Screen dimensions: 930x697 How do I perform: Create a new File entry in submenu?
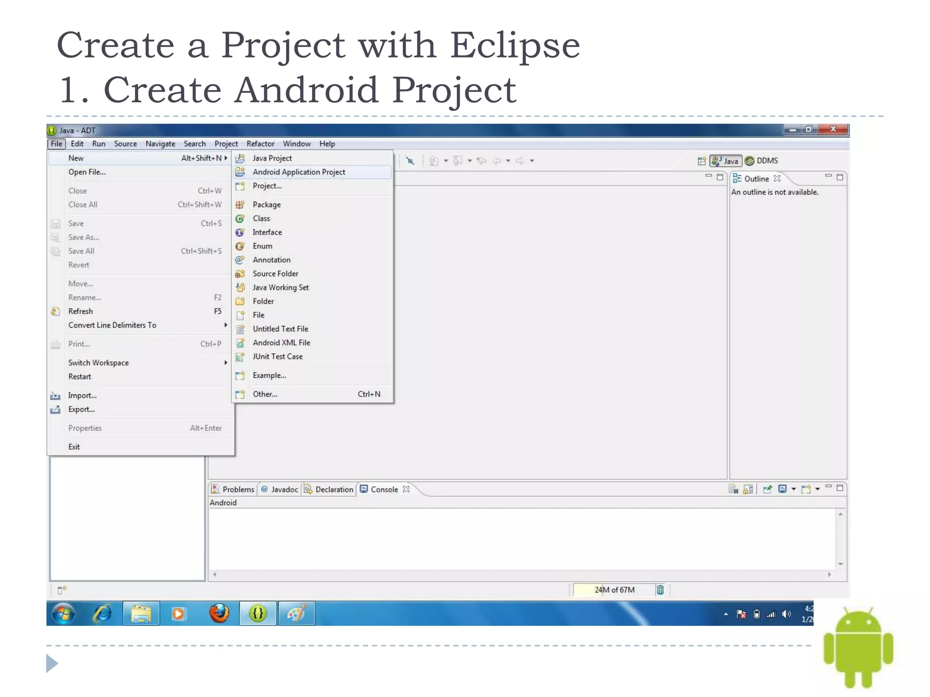[x=312, y=315]
